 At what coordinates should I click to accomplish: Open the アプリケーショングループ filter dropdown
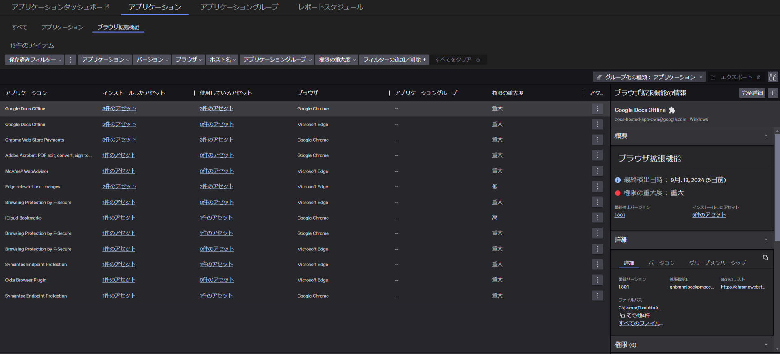pos(277,60)
